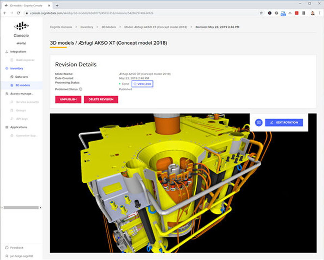
Task: Open Access management in the sidebar
Action: (22, 94)
